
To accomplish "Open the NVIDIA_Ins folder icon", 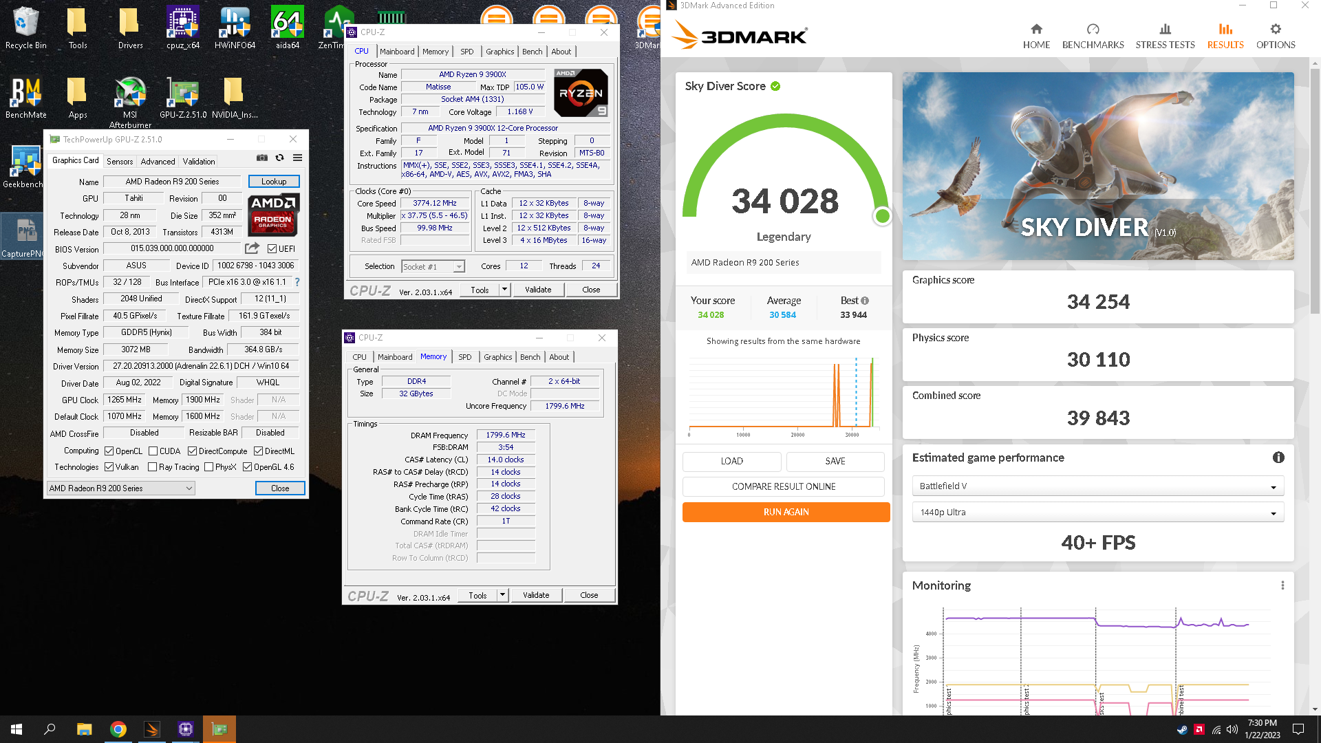I will pyautogui.click(x=235, y=98).
